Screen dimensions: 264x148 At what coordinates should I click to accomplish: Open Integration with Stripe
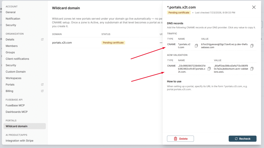coord(20,141)
